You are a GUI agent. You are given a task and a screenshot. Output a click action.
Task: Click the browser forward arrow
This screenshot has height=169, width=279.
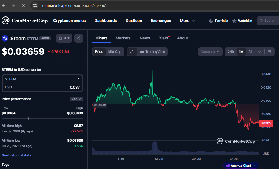(13, 5)
